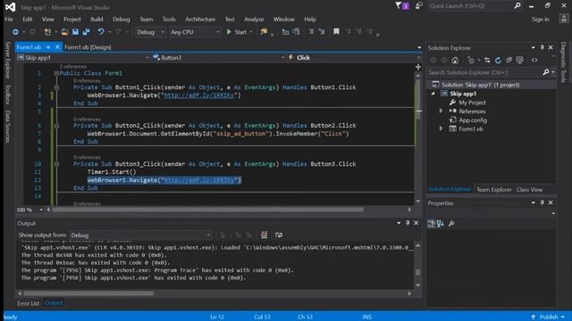Clear all output with the toolbar icon
572x321 pixels.
pyautogui.click(x=264, y=235)
